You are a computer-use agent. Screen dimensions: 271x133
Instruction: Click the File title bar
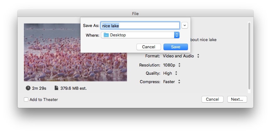[135, 13]
